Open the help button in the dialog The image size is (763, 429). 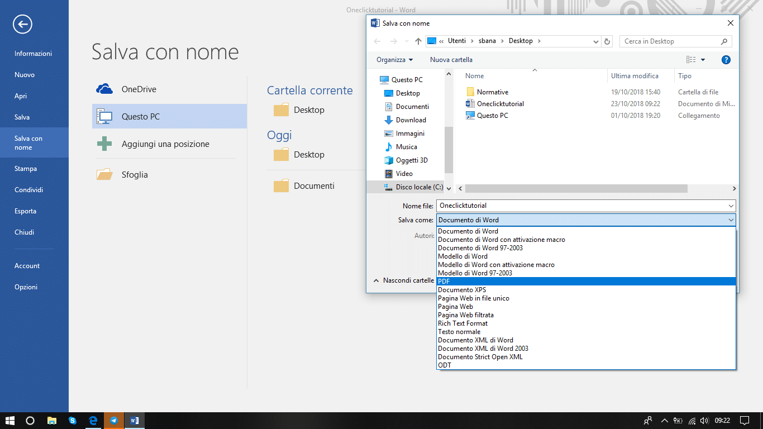(726, 60)
